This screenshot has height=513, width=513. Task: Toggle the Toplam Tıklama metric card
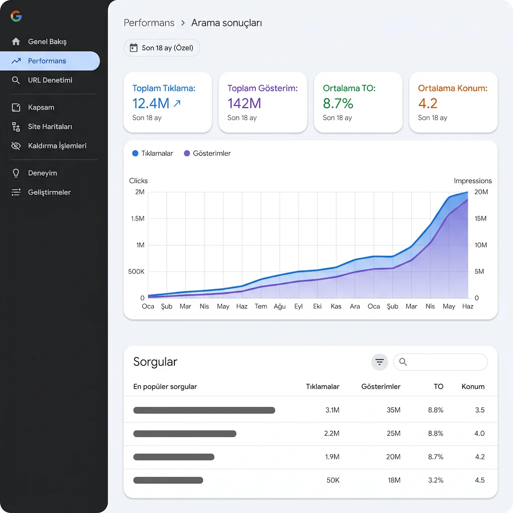click(x=167, y=102)
